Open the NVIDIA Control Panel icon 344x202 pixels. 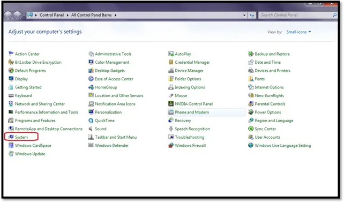(171, 104)
